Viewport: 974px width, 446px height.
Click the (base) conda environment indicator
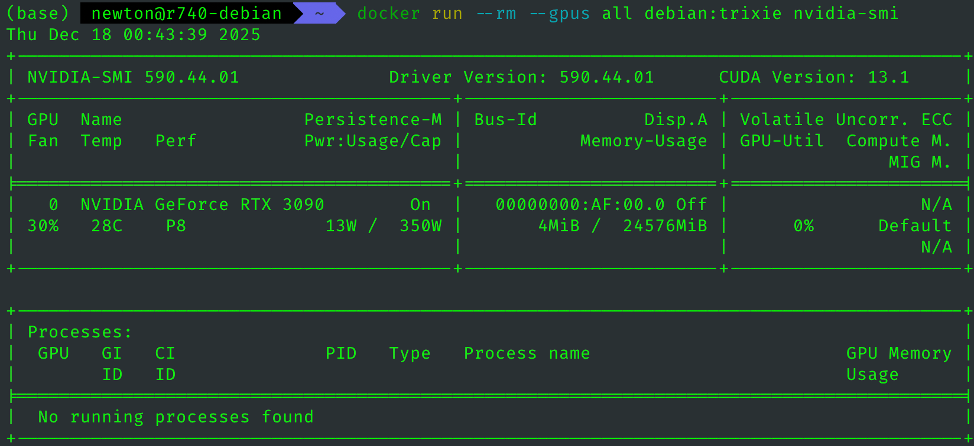click(38, 13)
